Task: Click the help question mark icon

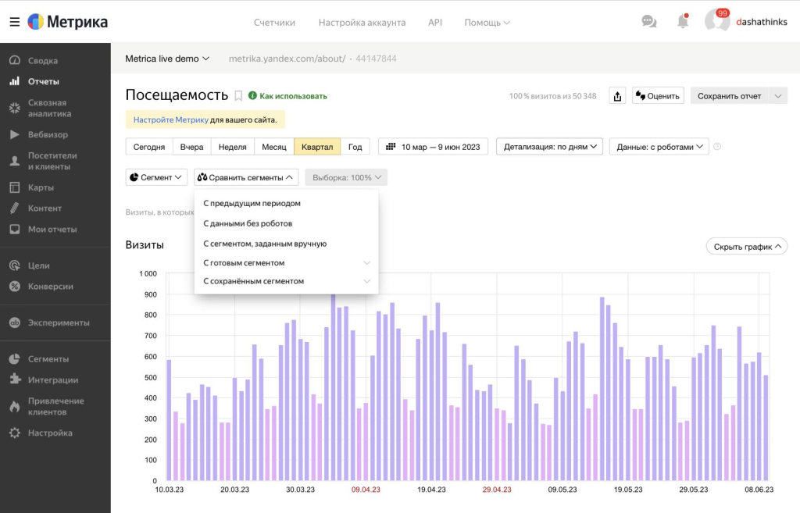Action: [x=717, y=146]
